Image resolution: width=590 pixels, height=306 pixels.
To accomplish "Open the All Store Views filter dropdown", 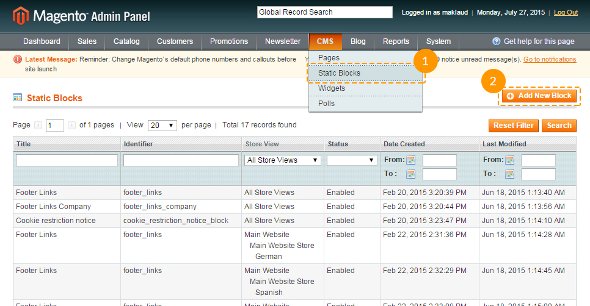I will pyautogui.click(x=283, y=160).
